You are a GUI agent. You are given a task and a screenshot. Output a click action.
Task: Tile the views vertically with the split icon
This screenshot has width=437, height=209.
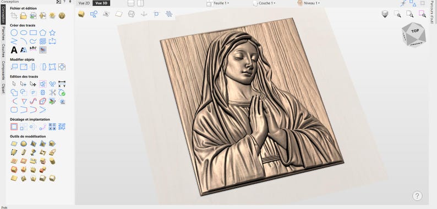[140, 3]
